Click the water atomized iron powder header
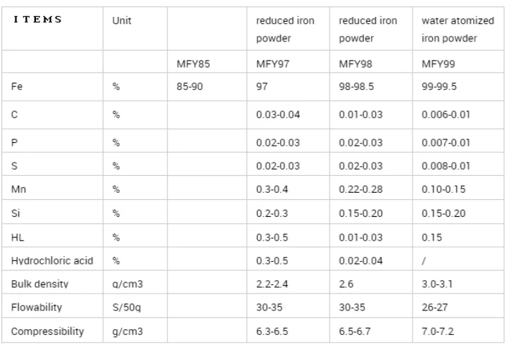 tap(458, 30)
